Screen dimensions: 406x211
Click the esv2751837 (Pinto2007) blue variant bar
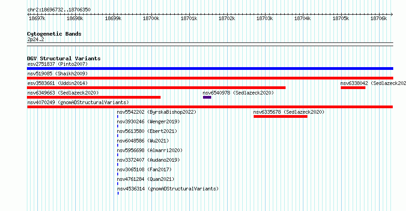pyautogui.click(x=210, y=69)
